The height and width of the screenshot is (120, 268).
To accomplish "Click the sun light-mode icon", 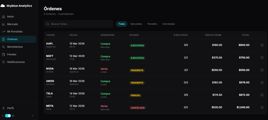I will (3, 116).
